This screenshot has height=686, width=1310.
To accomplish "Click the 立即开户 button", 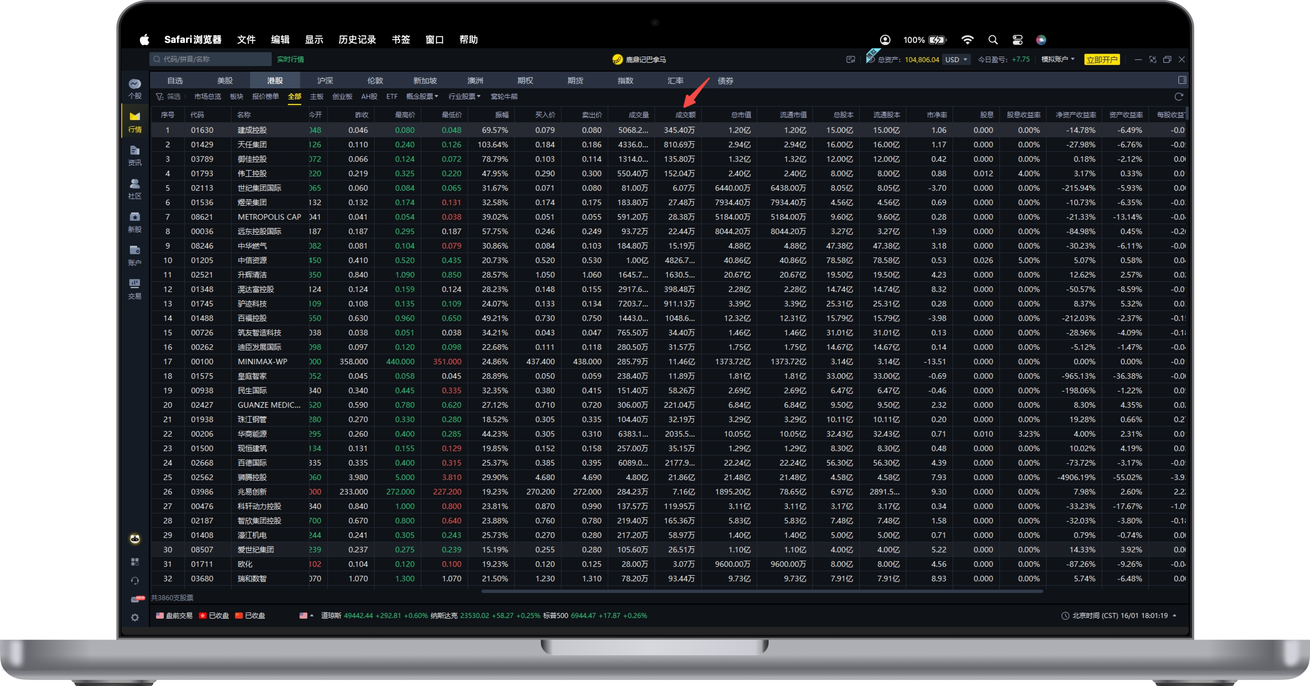I will pos(1101,59).
